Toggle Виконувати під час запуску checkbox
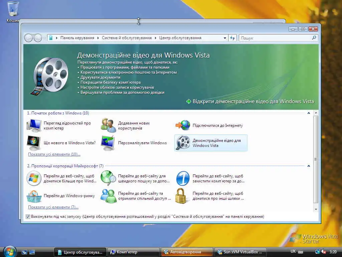Viewport: 342px width, 257px height. tap(28, 217)
